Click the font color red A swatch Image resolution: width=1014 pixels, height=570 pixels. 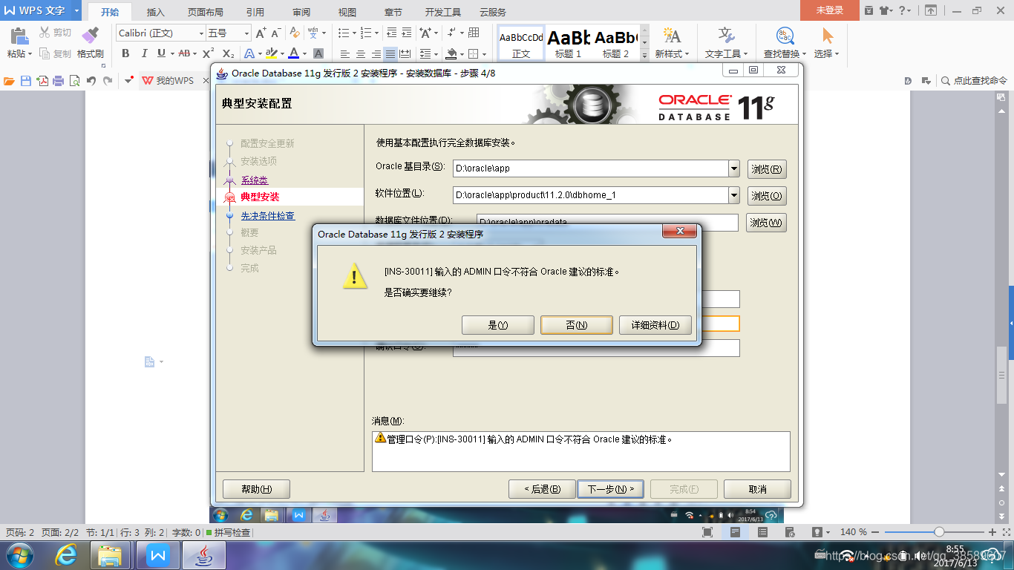pos(294,53)
